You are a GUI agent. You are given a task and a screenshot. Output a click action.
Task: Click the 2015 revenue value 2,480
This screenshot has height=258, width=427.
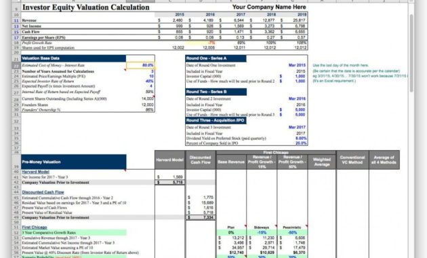pos(178,20)
